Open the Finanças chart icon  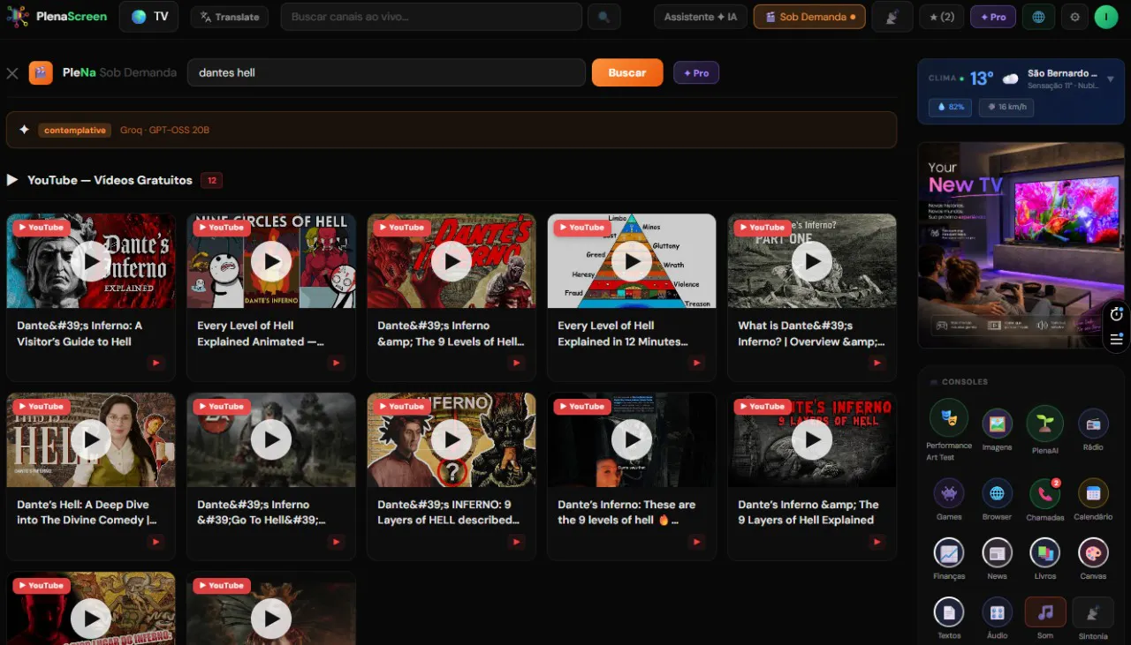click(x=949, y=553)
